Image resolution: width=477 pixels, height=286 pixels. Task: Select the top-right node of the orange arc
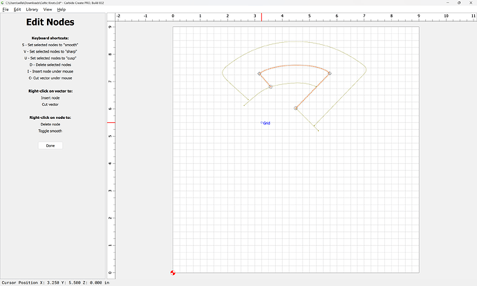[x=330, y=73]
